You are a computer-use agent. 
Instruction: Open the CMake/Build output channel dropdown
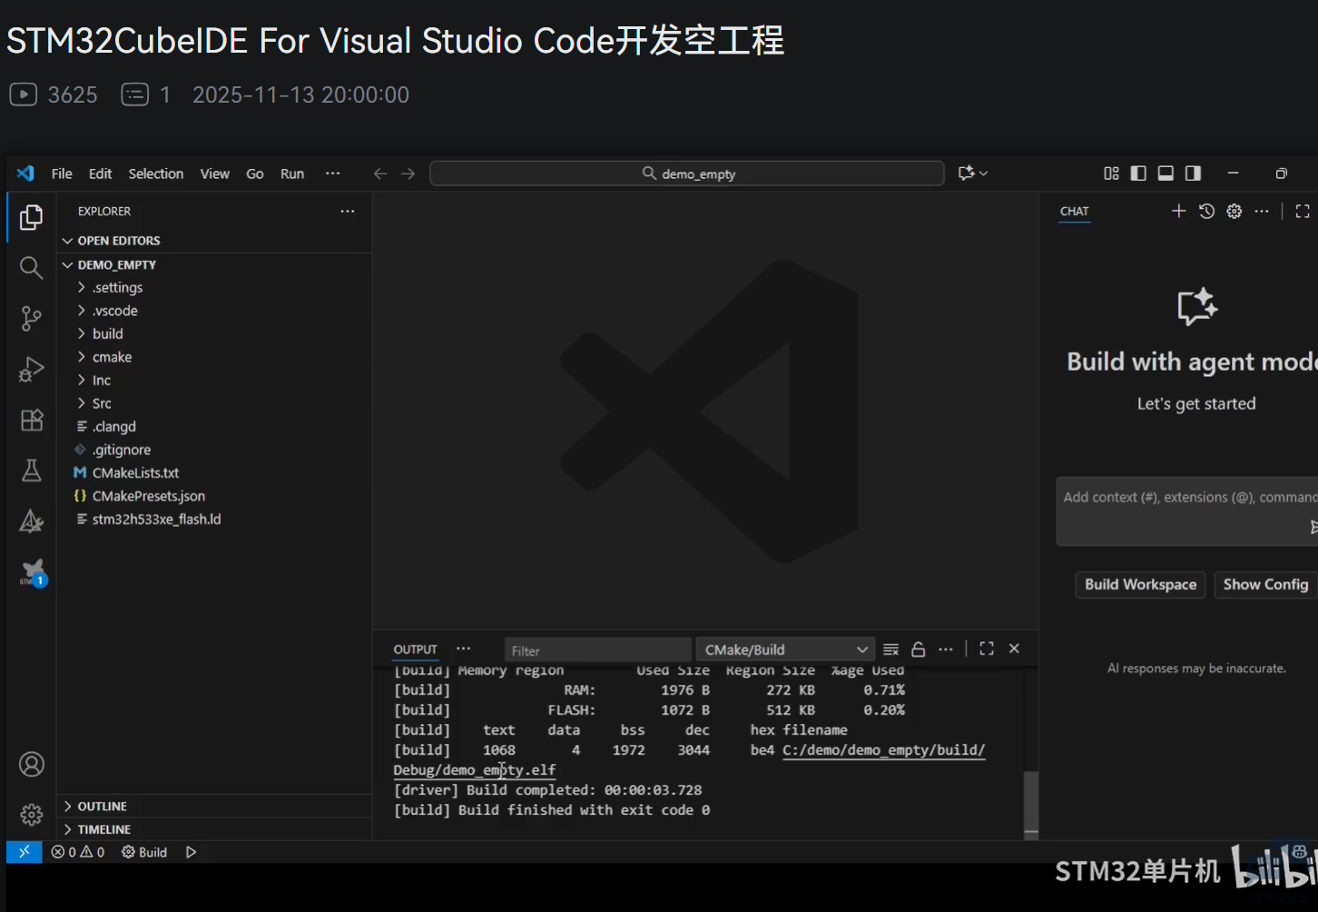click(784, 649)
